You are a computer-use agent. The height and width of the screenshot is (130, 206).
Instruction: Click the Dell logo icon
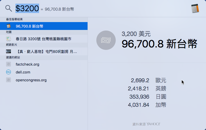[8, 72]
